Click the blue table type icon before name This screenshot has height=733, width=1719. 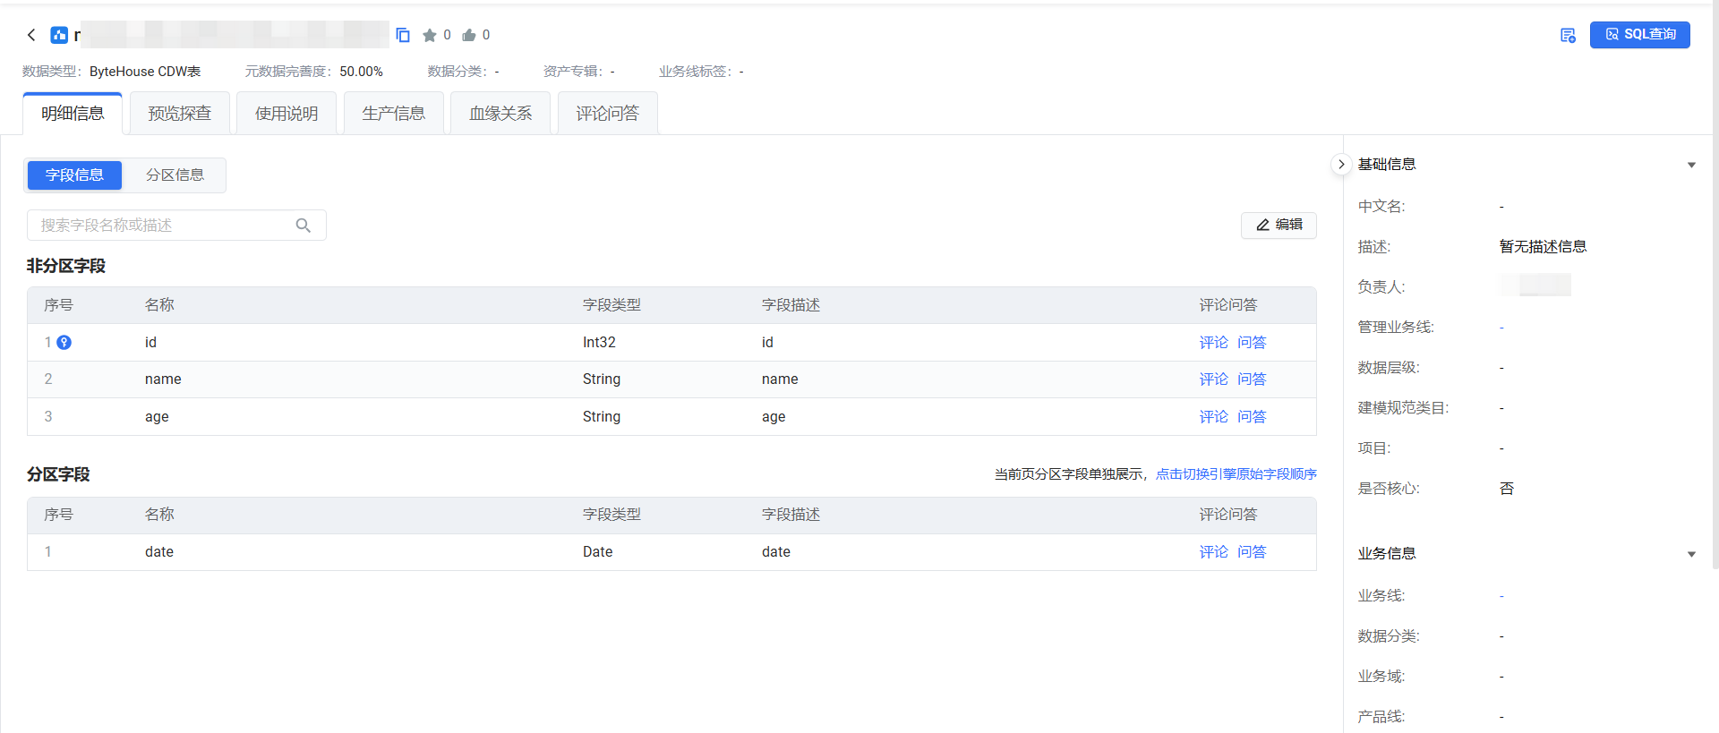(59, 35)
